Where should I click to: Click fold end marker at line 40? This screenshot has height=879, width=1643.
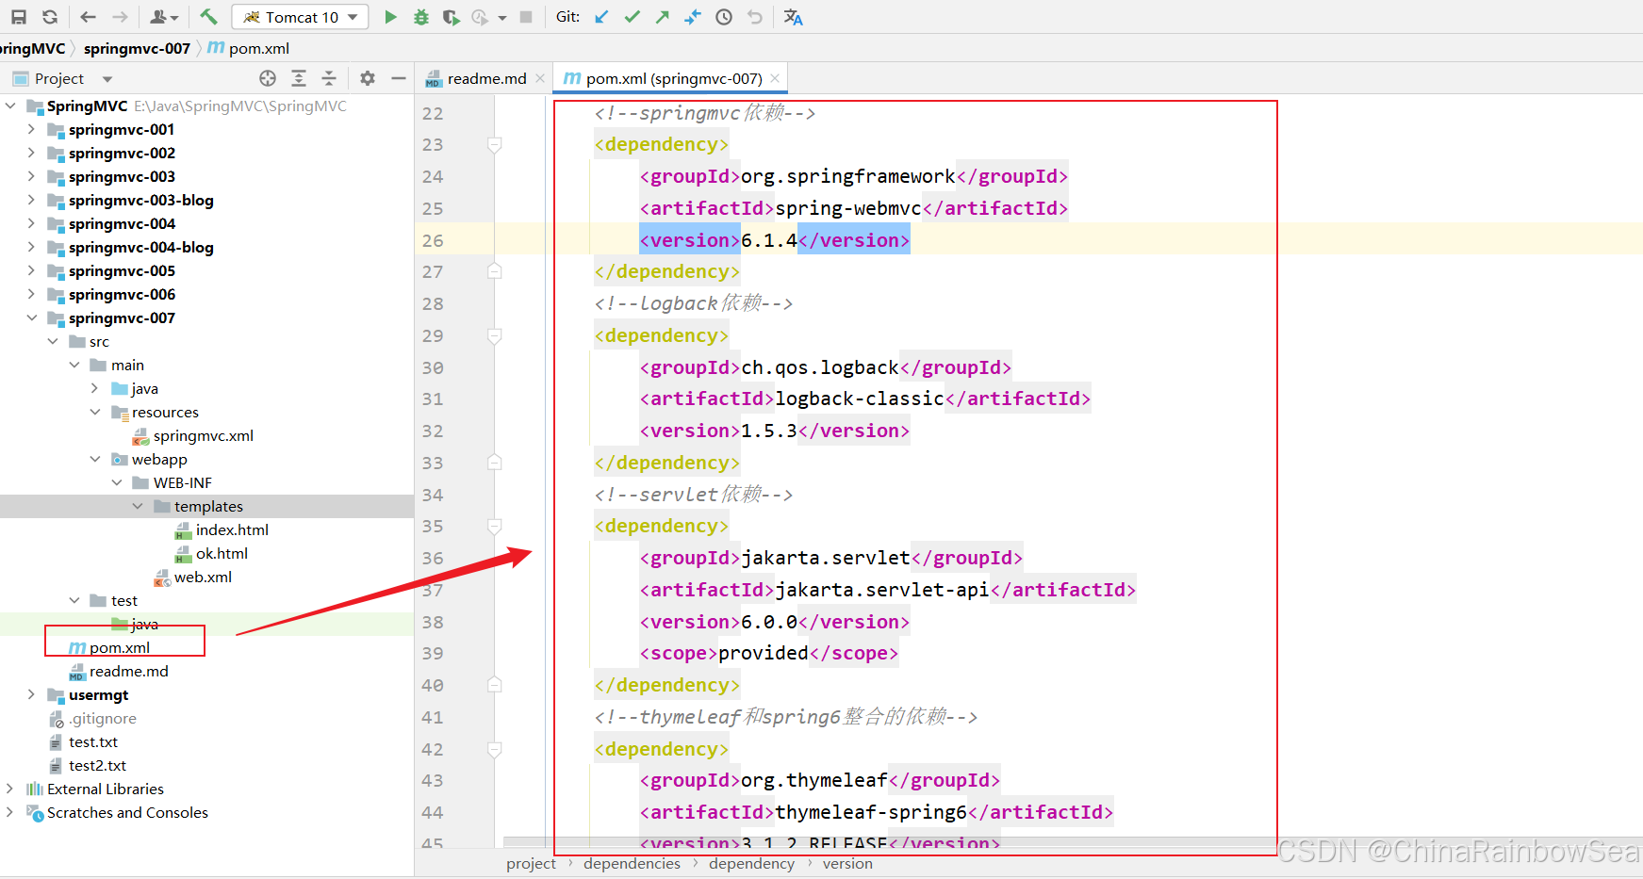click(494, 685)
